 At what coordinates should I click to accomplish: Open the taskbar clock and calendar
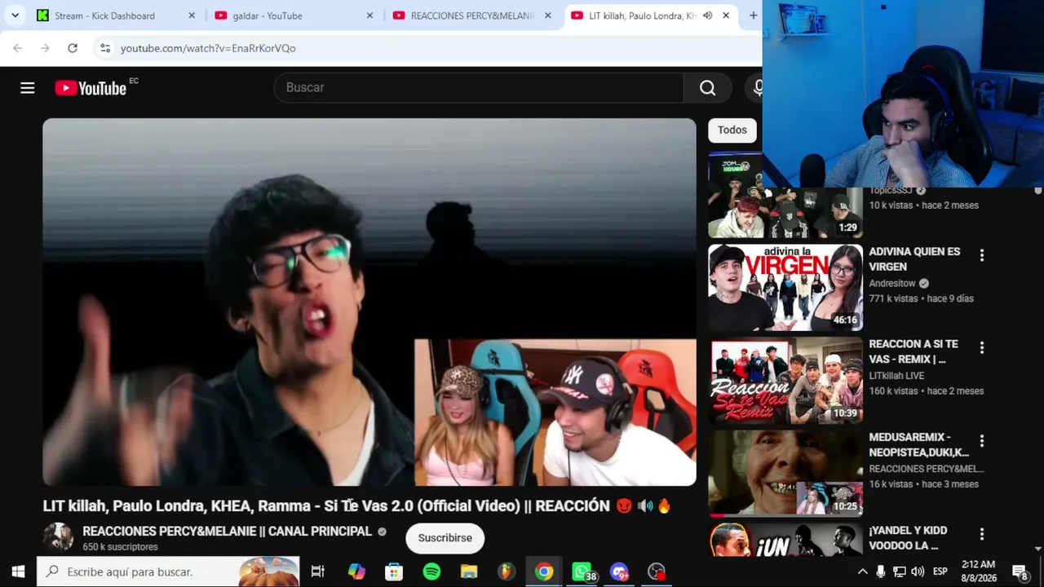point(978,572)
